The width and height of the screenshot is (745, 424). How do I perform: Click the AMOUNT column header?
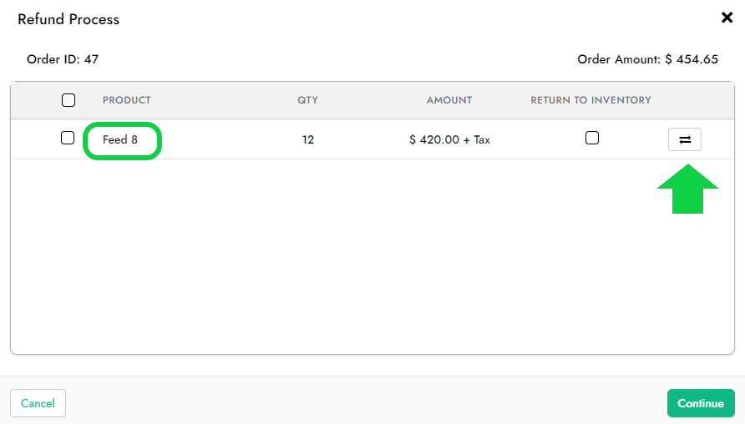(x=449, y=100)
